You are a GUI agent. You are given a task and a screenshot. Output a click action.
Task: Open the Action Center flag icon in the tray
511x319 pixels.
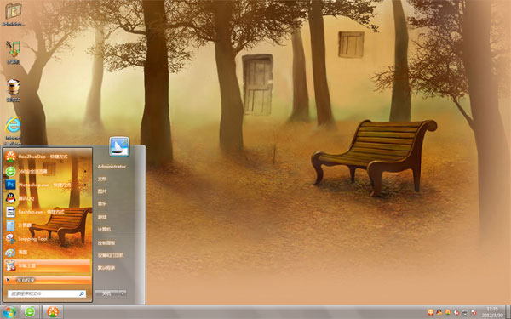coord(474,312)
